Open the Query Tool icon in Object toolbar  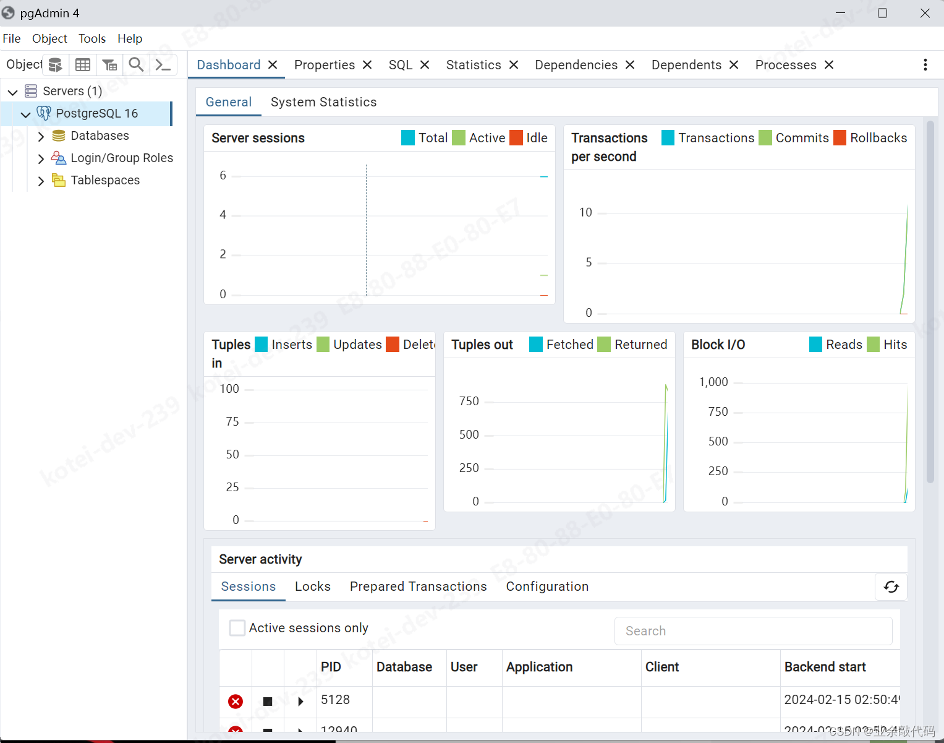[x=56, y=65]
